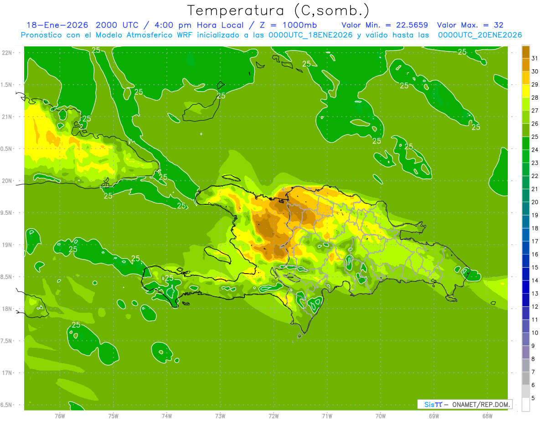Click the '21N' latitude axis label
Viewport: 547px width, 422px height.
pyautogui.click(x=7, y=117)
